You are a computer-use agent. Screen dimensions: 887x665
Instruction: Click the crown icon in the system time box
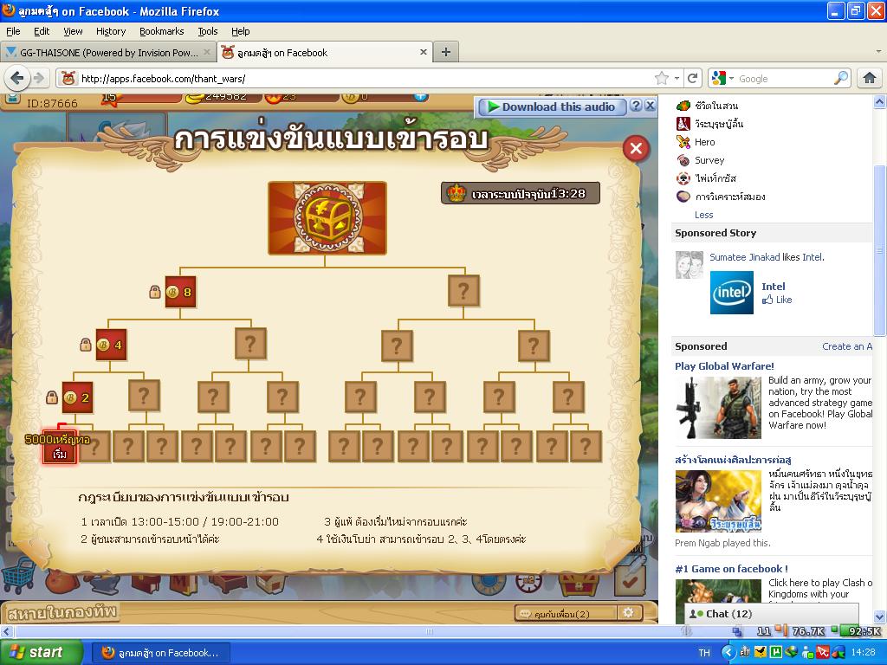(x=456, y=193)
